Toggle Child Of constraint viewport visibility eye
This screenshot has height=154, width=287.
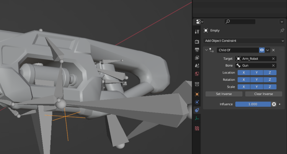tap(262, 50)
